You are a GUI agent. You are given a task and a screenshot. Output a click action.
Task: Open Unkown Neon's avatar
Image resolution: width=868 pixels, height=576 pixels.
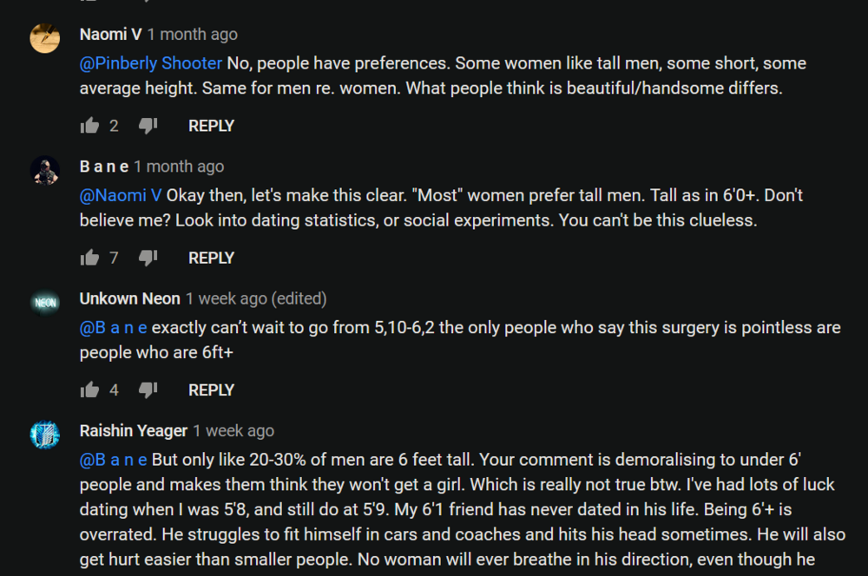[45, 302]
